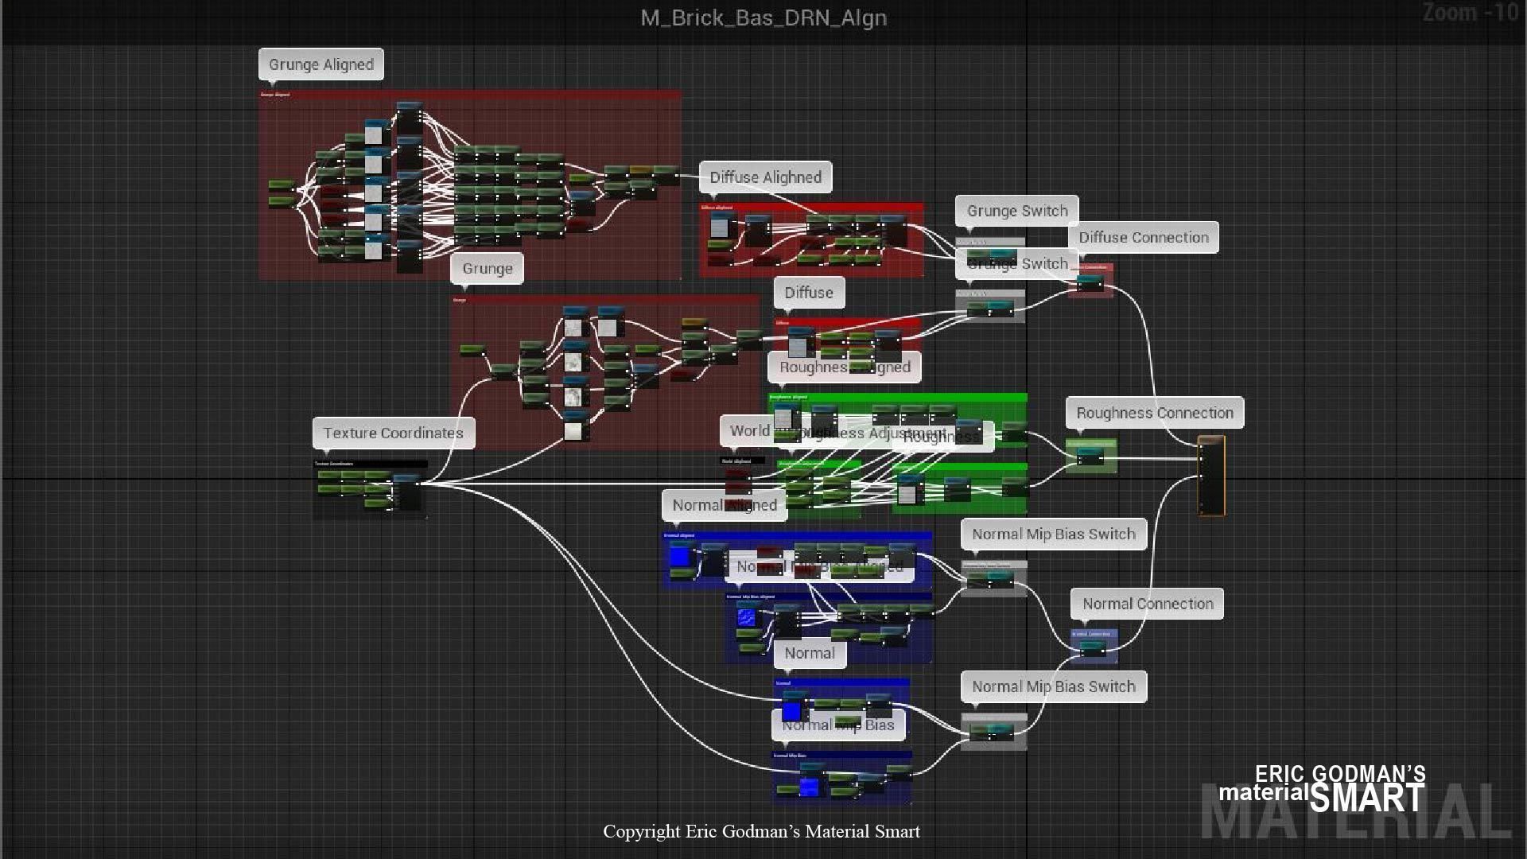Click the Zoom -10 indicator
Viewport: 1527px width, 859px height.
pyautogui.click(x=1470, y=14)
